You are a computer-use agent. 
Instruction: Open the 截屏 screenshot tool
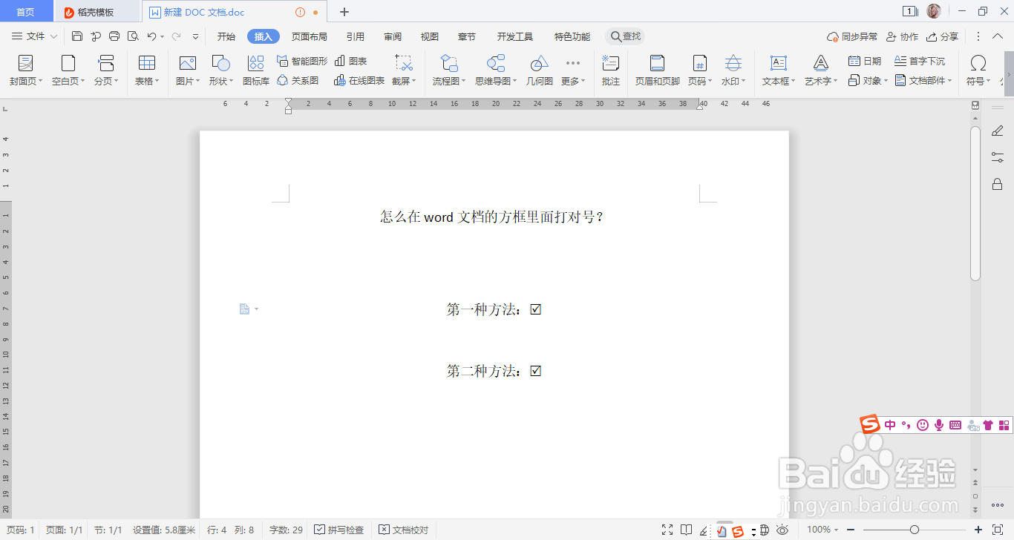click(x=404, y=70)
